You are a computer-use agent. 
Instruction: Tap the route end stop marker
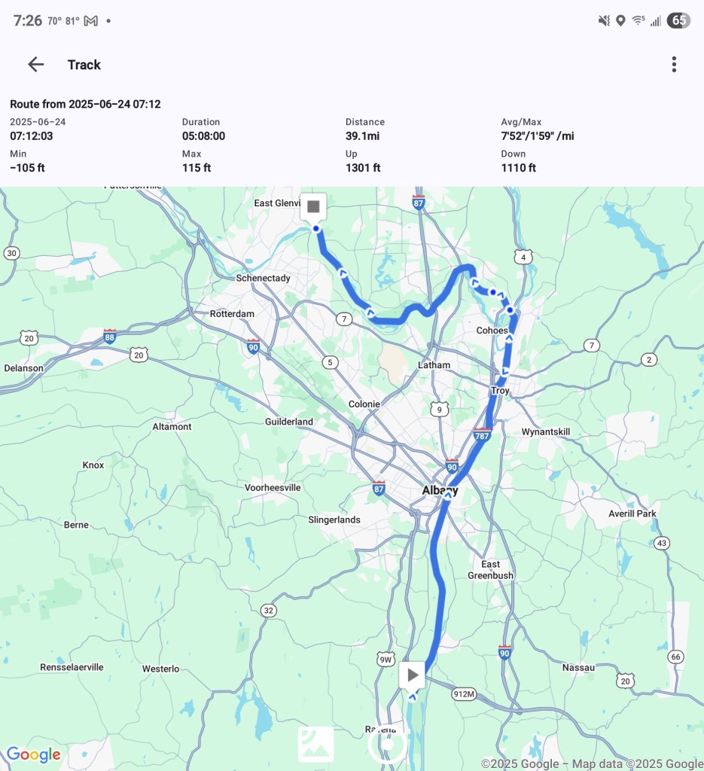[x=313, y=206]
